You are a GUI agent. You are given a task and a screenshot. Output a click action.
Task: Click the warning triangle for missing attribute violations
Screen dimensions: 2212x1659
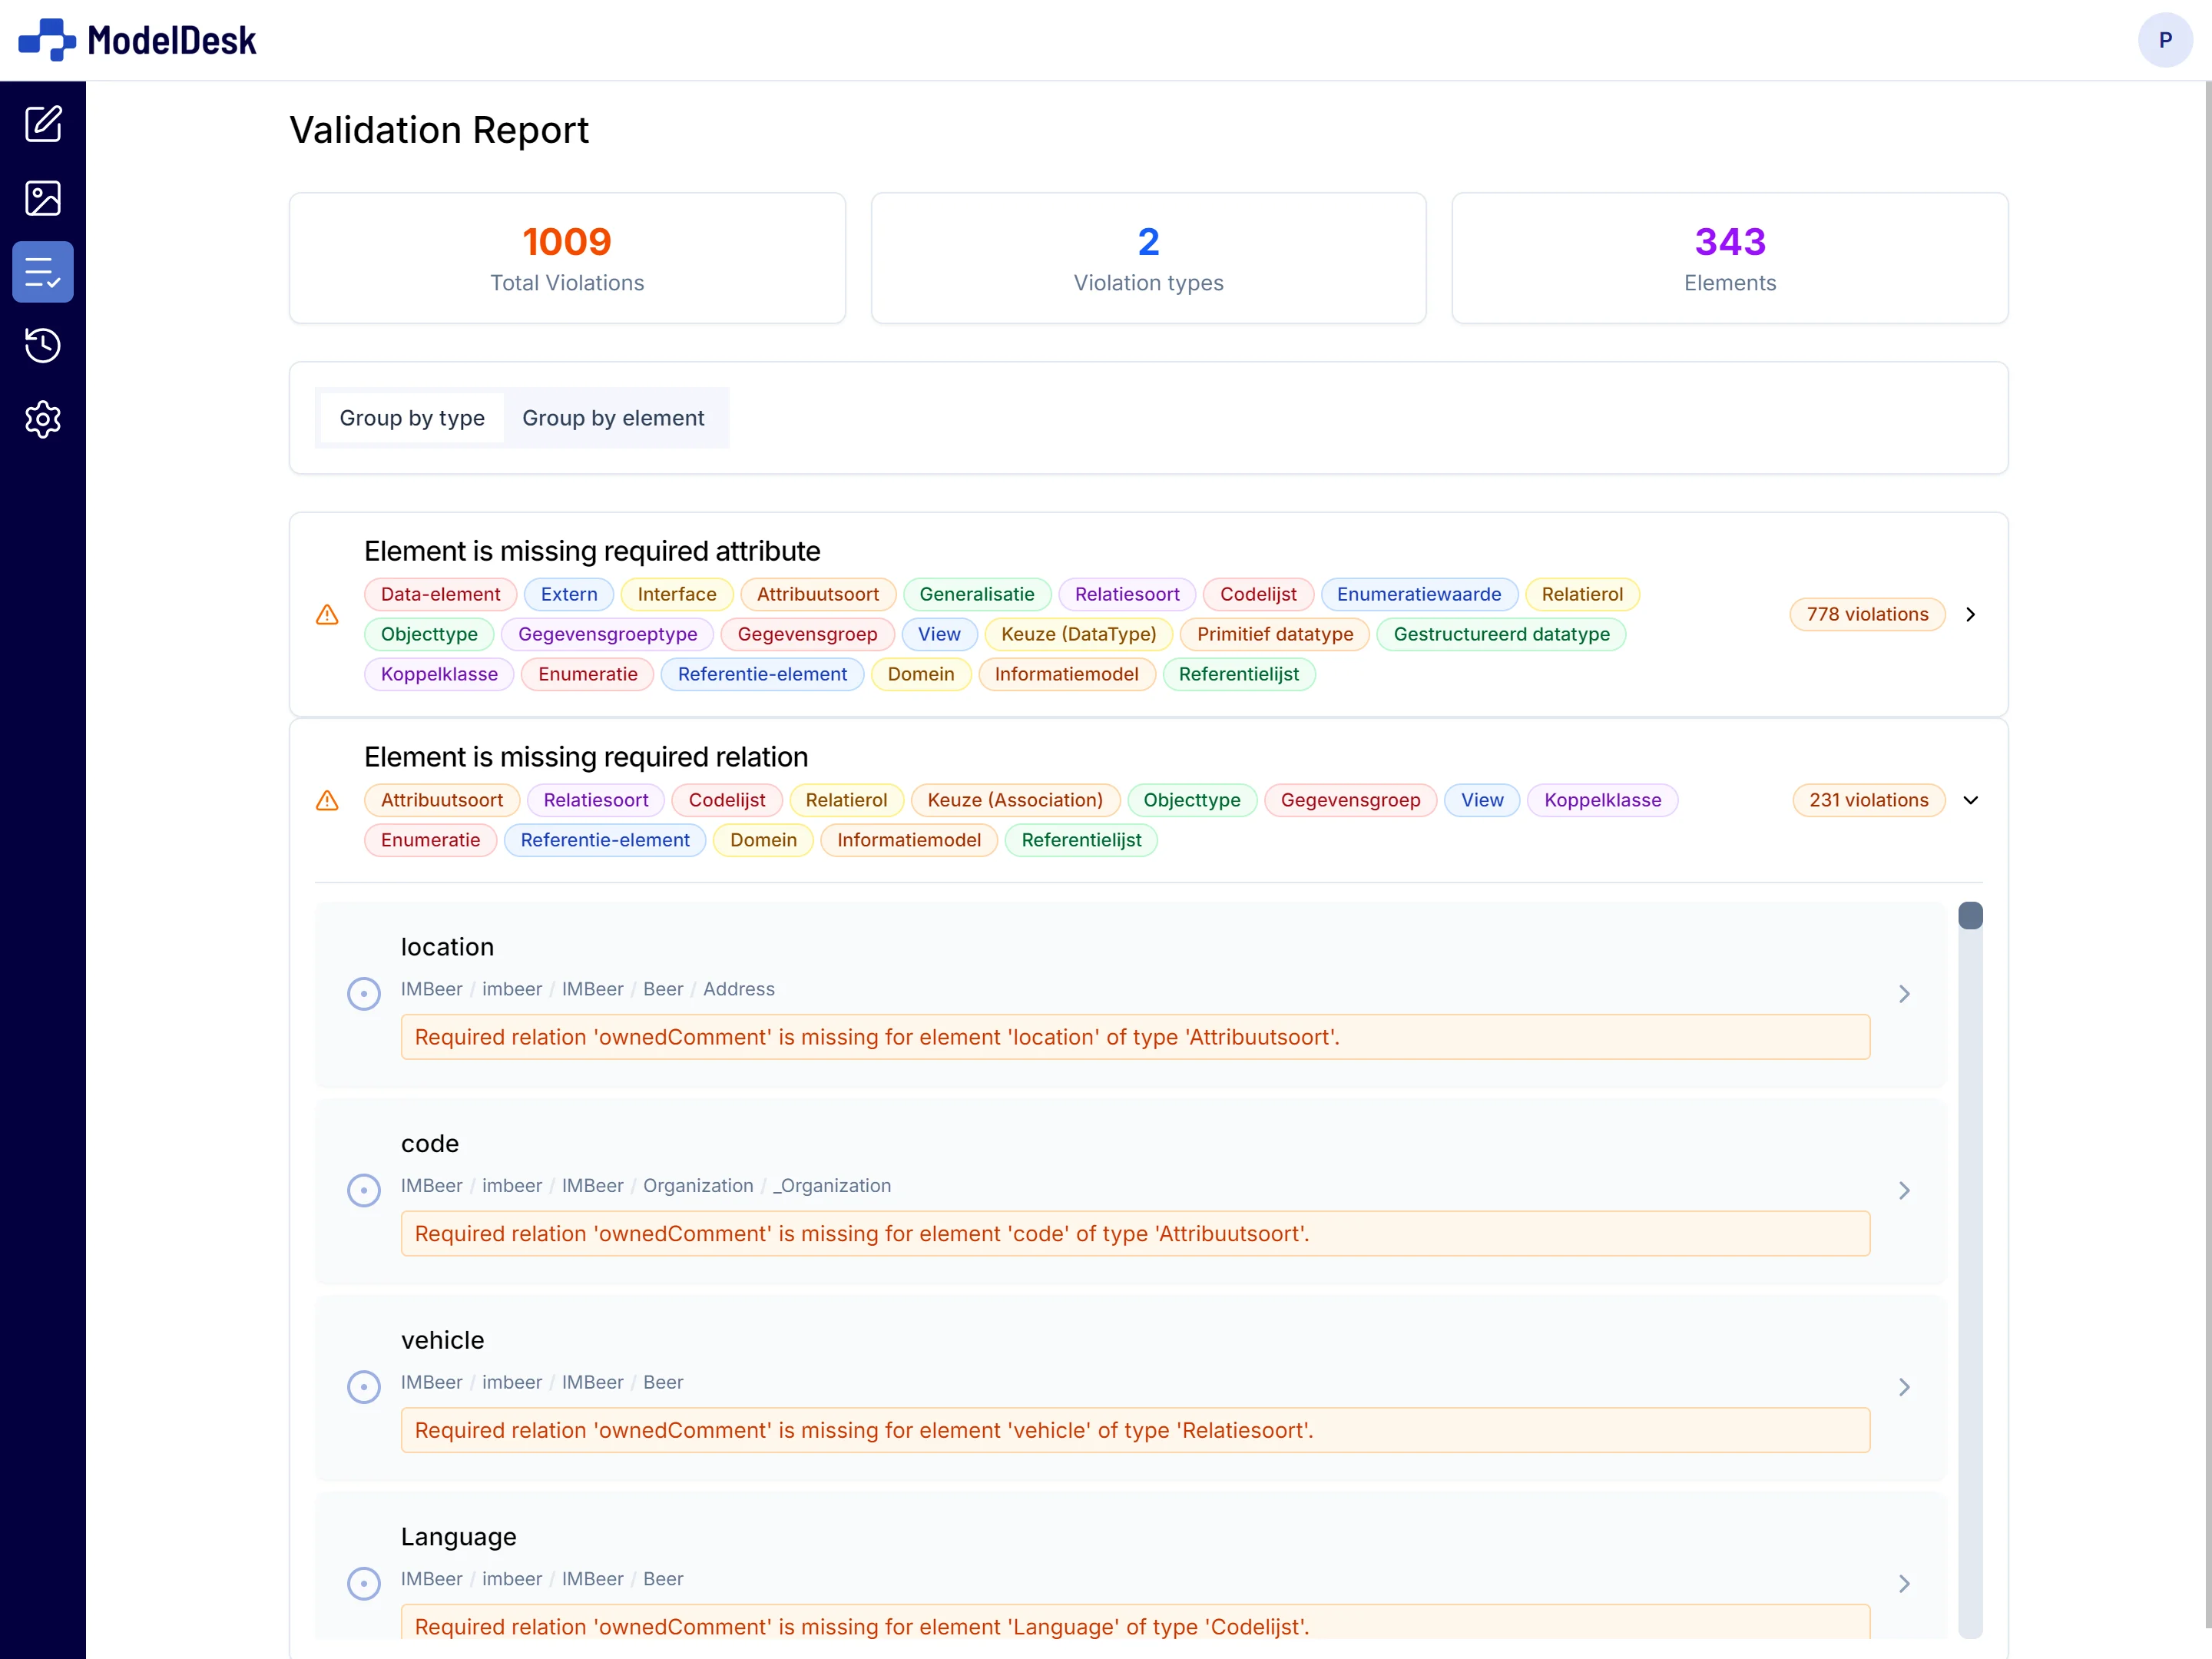click(x=327, y=615)
